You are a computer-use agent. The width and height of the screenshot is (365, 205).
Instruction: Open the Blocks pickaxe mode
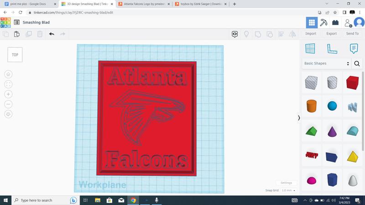click(323, 22)
